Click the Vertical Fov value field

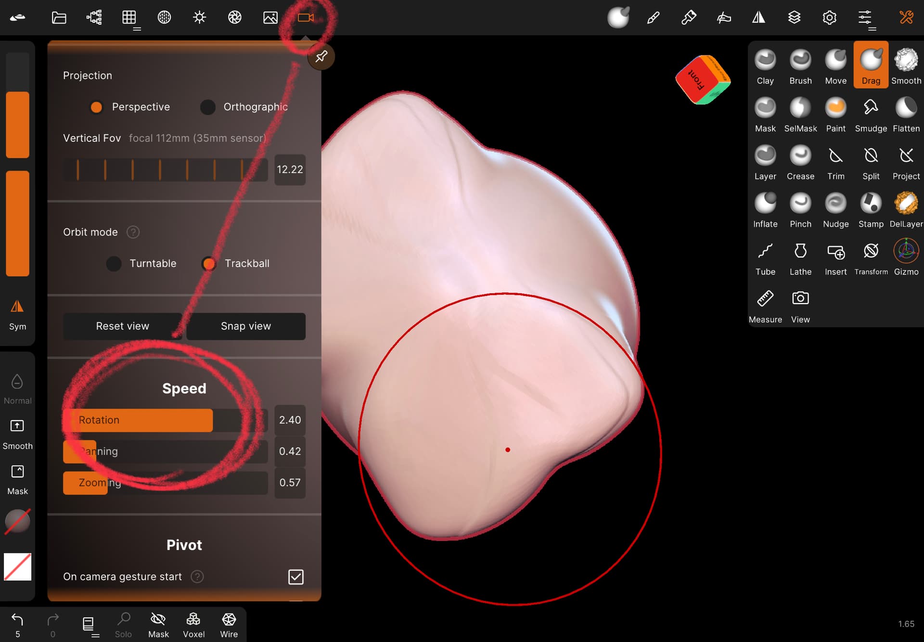[290, 169]
